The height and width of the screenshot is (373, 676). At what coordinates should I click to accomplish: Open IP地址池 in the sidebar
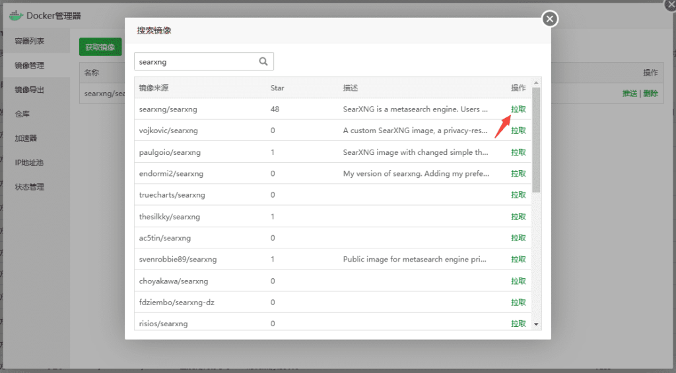click(x=29, y=163)
